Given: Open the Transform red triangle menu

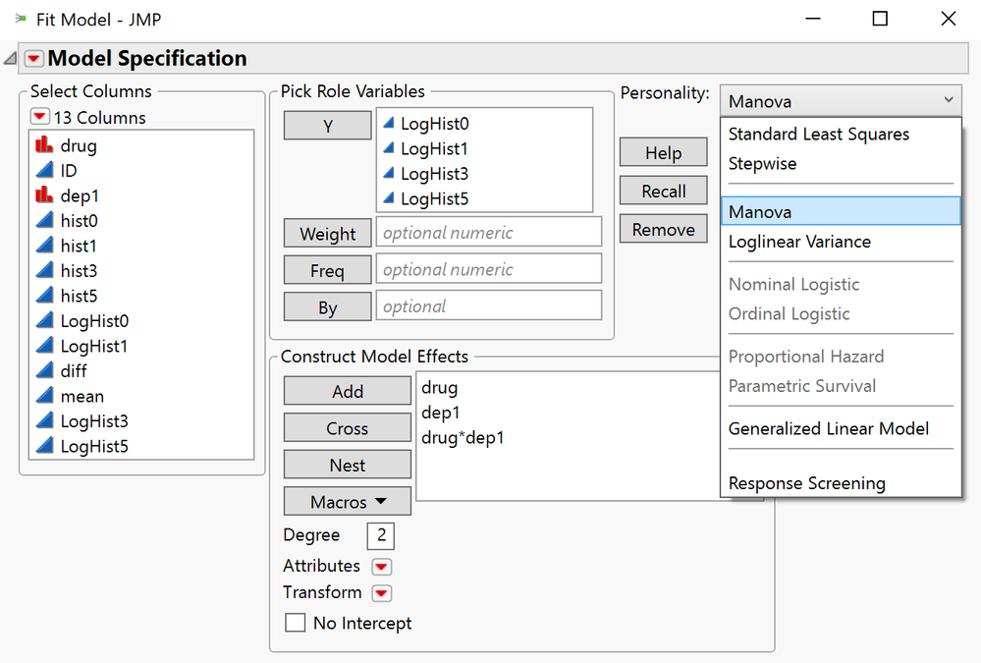Looking at the screenshot, I should click(x=382, y=592).
